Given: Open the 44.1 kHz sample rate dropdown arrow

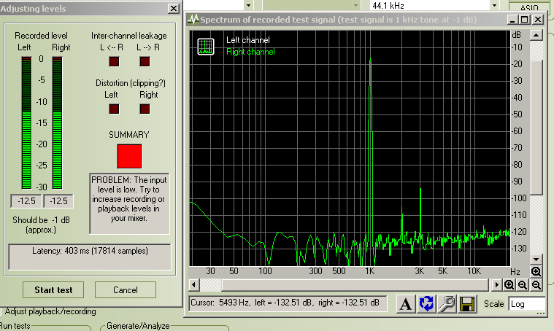Looking at the screenshot, I should (x=495, y=5).
